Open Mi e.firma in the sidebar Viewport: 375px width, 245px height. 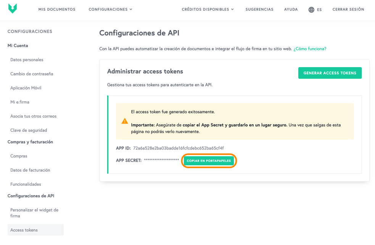[x=20, y=102]
